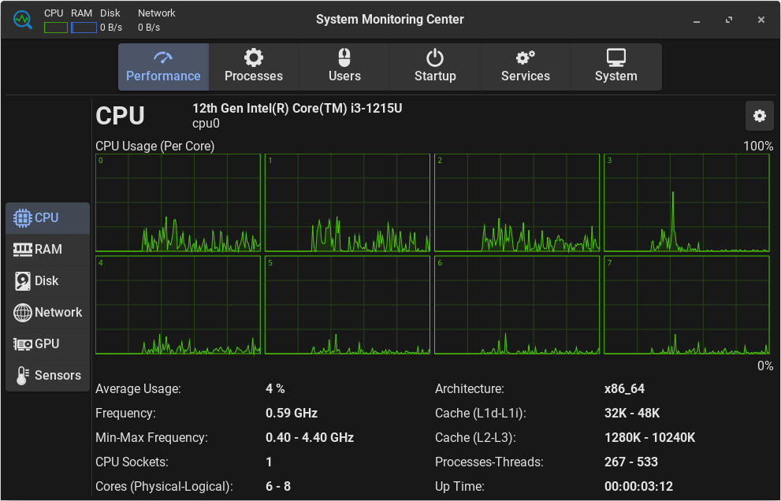Click the core 0 usage graph
The height and width of the screenshot is (501, 781).
178,202
